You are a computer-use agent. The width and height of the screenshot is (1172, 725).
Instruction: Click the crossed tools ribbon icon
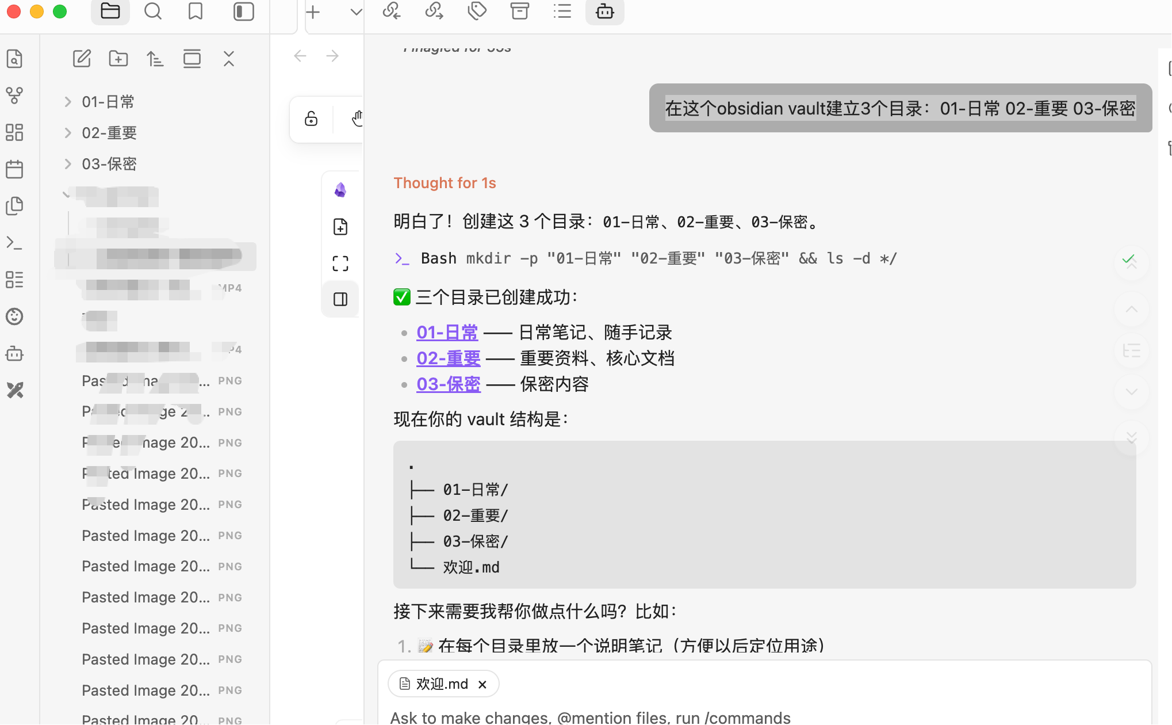(14, 390)
